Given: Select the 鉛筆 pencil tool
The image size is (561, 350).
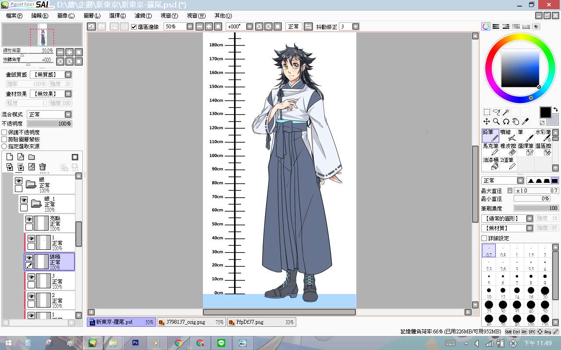Looking at the screenshot, I should click(491, 136).
